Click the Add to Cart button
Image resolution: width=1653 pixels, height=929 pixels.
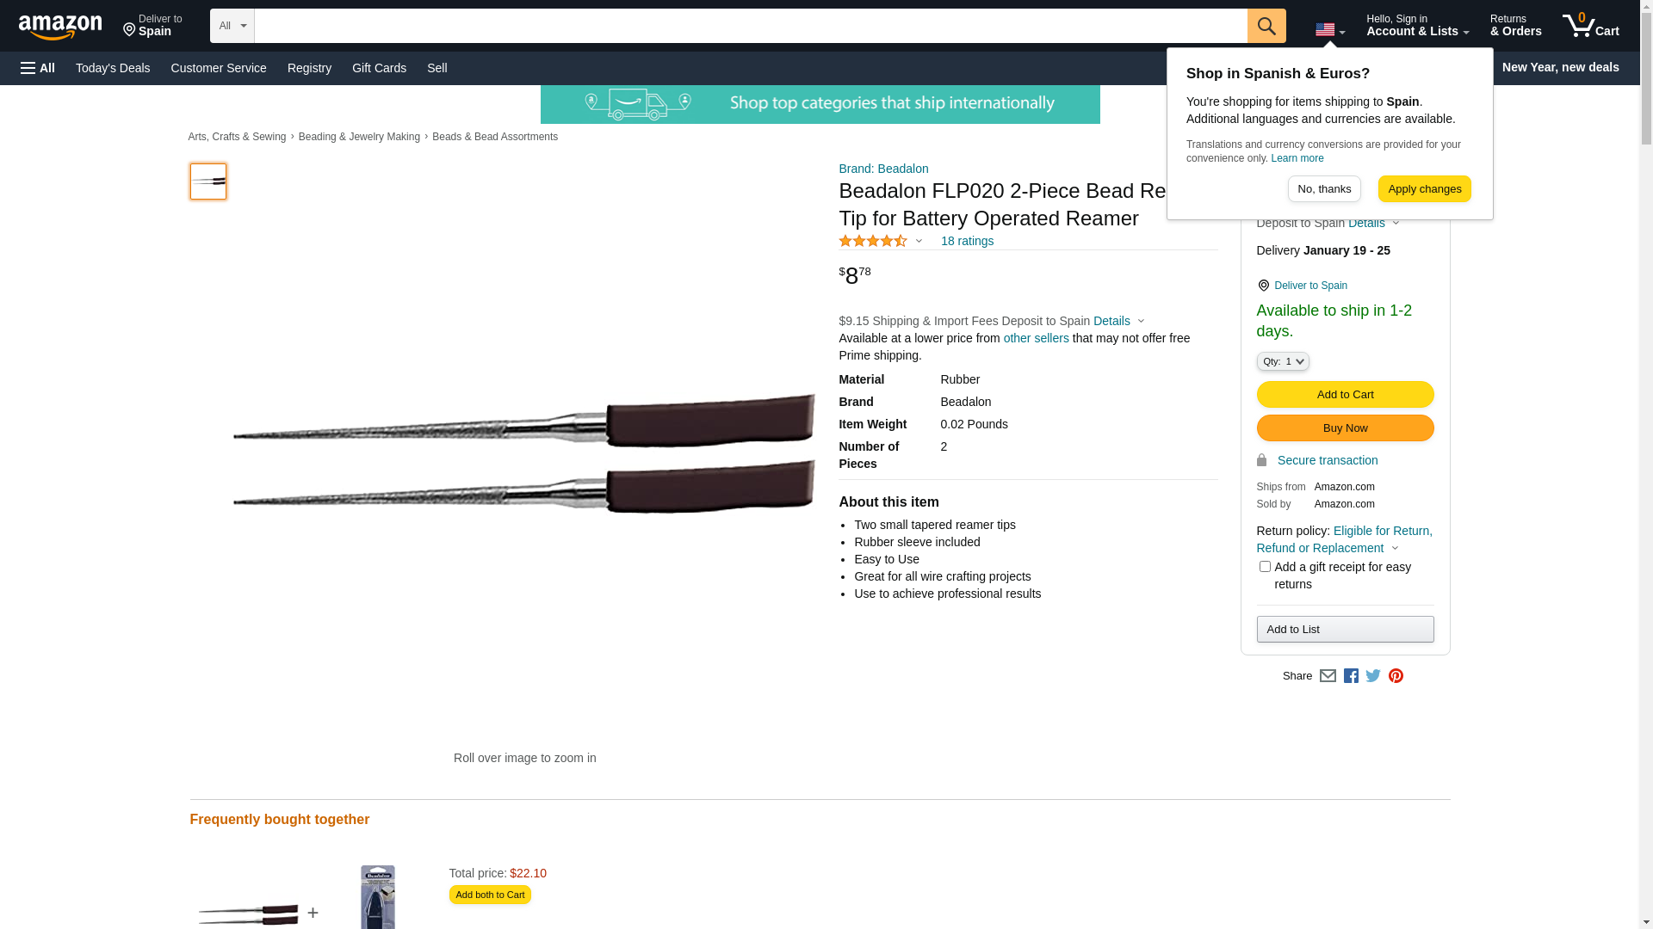(x=1345, y=395)
